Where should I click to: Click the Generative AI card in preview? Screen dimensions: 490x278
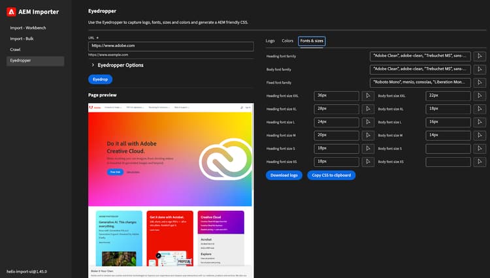[119, 238]
